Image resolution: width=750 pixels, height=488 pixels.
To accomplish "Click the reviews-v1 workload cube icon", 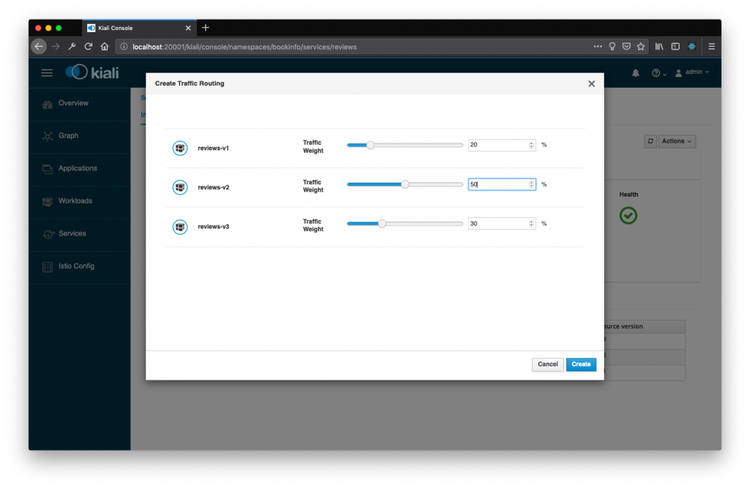I will [x=179, y=148].
